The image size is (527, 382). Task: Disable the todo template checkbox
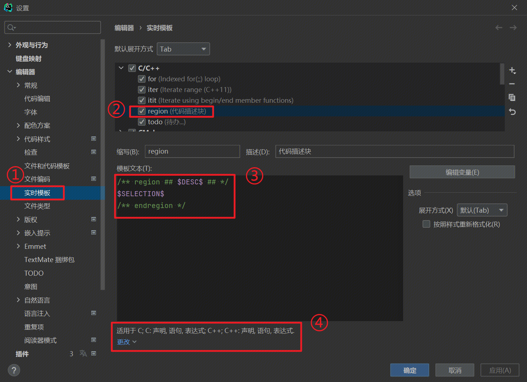[142, 122]
